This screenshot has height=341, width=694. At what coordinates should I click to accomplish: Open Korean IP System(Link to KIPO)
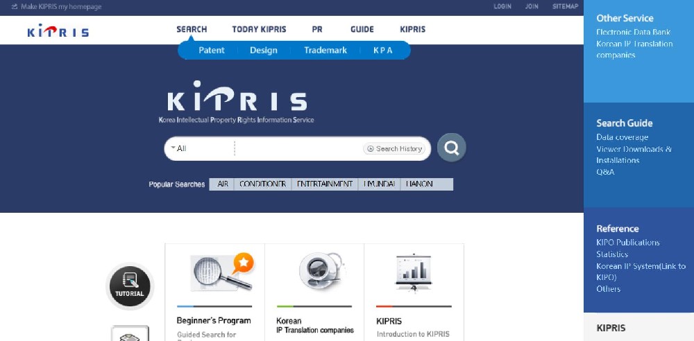(x=641, y=272)
